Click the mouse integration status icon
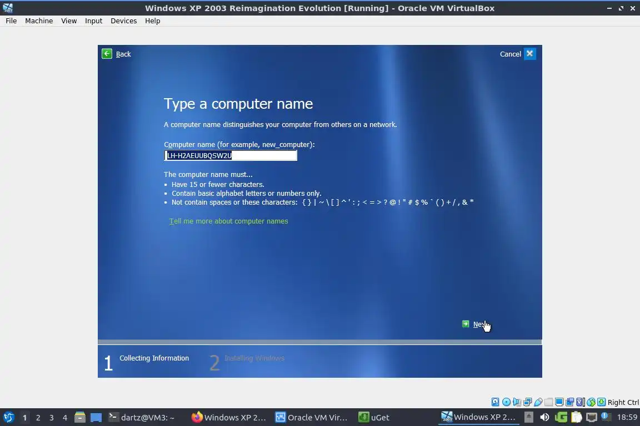 591,402
